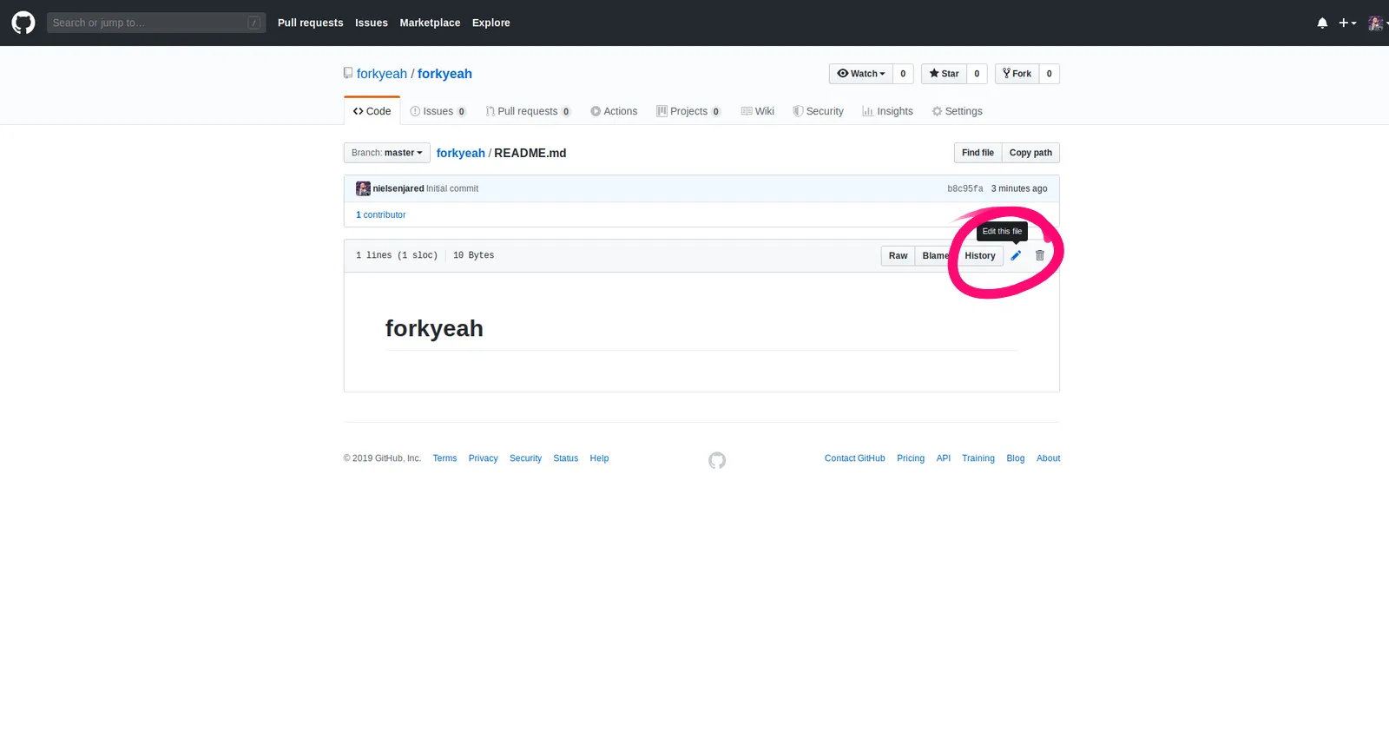1389x731 pixels.
Task: Open the About footer link
Action: click(x=1049, y=458)
